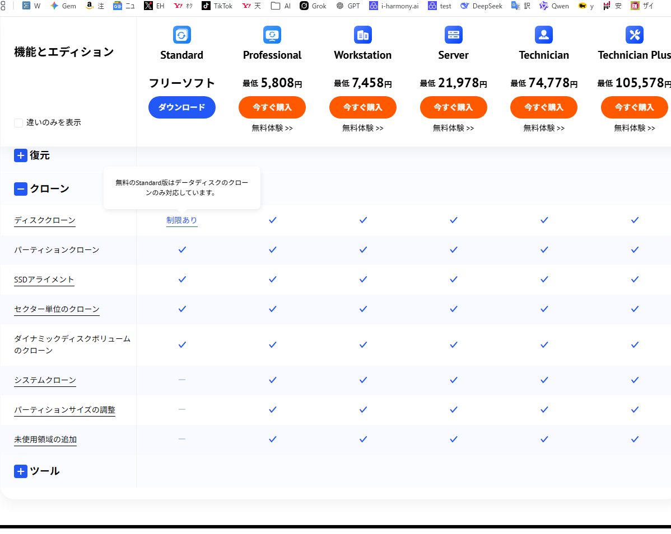Open the DeepSeek bookmark

481,6
